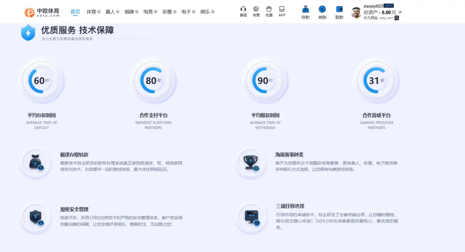Image resolution: width=465 pixels, height=252 pixels.
Task: Click the VIP badge next to username
Action: 389,5
